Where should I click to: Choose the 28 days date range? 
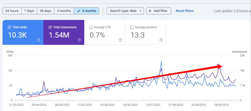(45, 11)
